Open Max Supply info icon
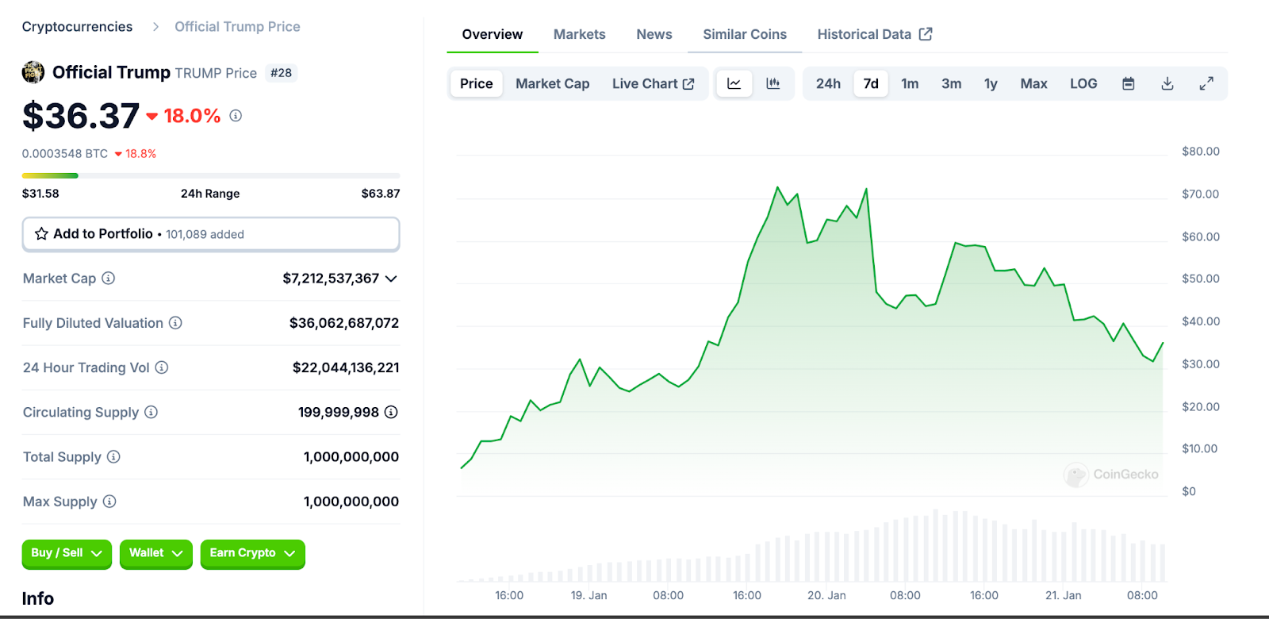1269x619 pixels. (109, 502)
